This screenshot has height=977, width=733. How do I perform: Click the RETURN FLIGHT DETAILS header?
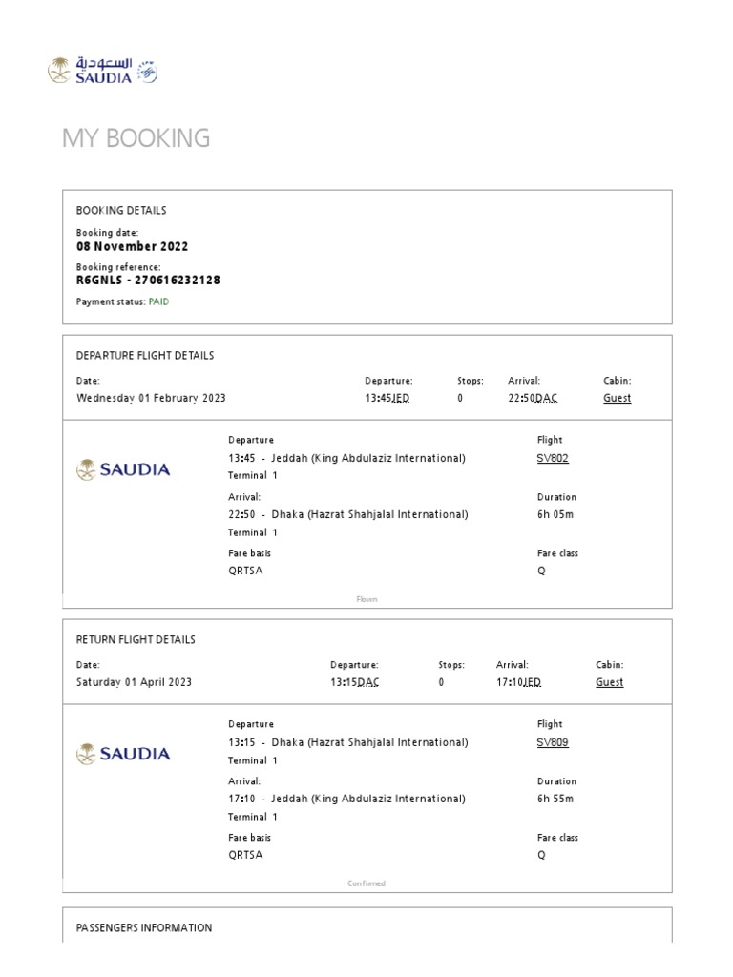[x=136, y=639]
